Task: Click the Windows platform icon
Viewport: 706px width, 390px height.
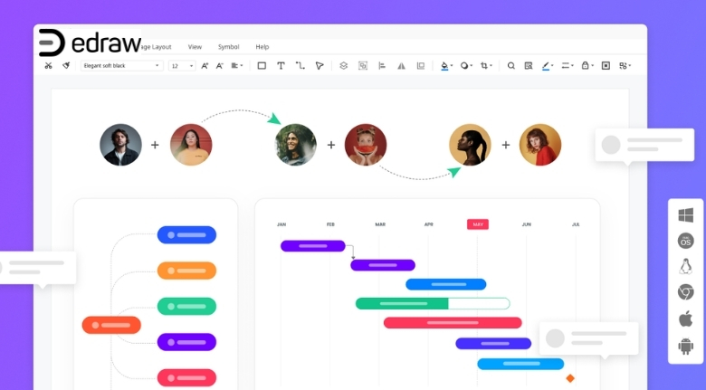Action: click(x=686, y=215)
